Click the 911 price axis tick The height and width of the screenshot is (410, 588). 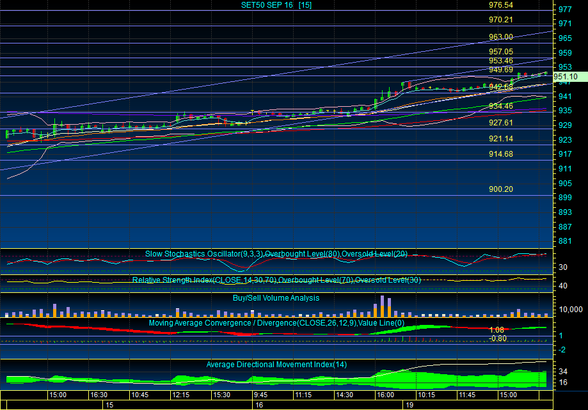click(565, 169)
